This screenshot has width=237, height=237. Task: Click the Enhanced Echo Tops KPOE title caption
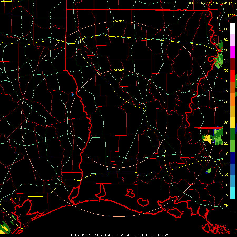click(x=120, y=235)
